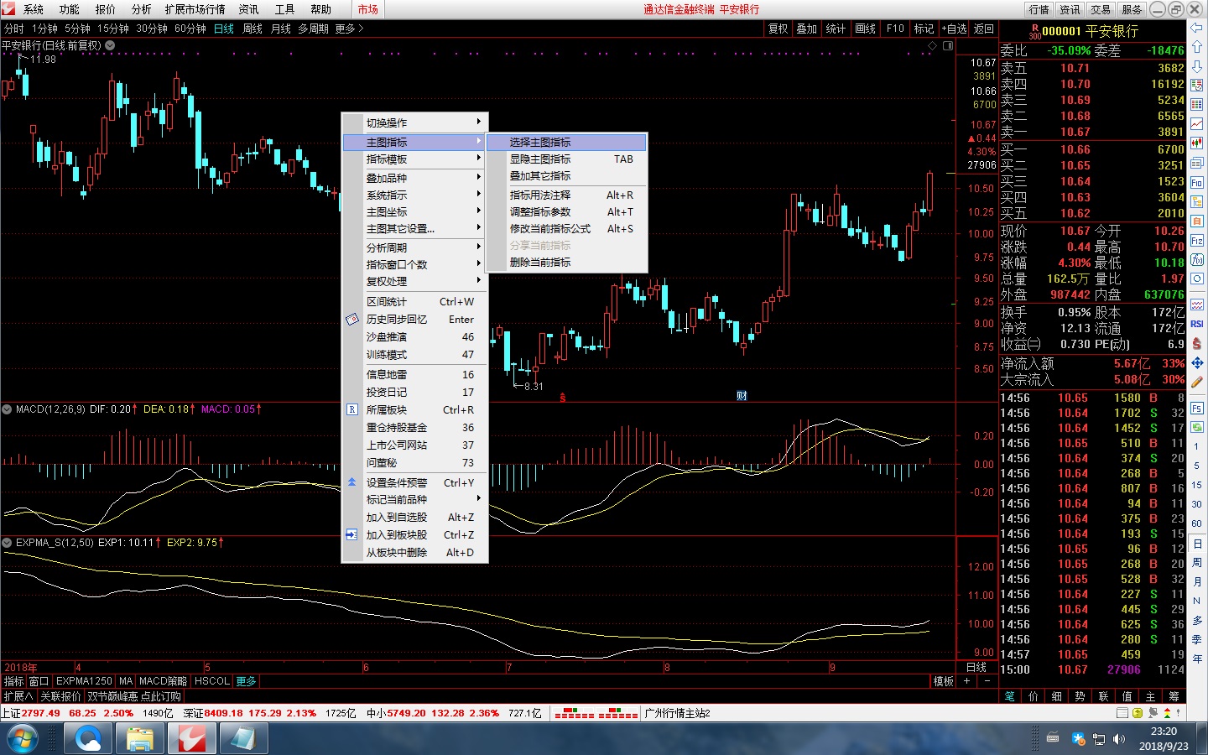Open the multi-color grid list icon

pyautogui.click(x=1197, y=105)
